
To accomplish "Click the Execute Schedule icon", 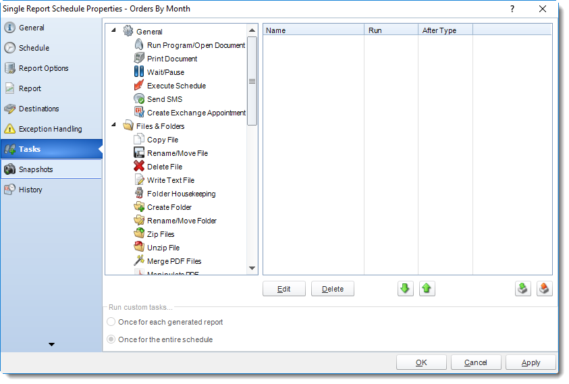I will point(139,85).
